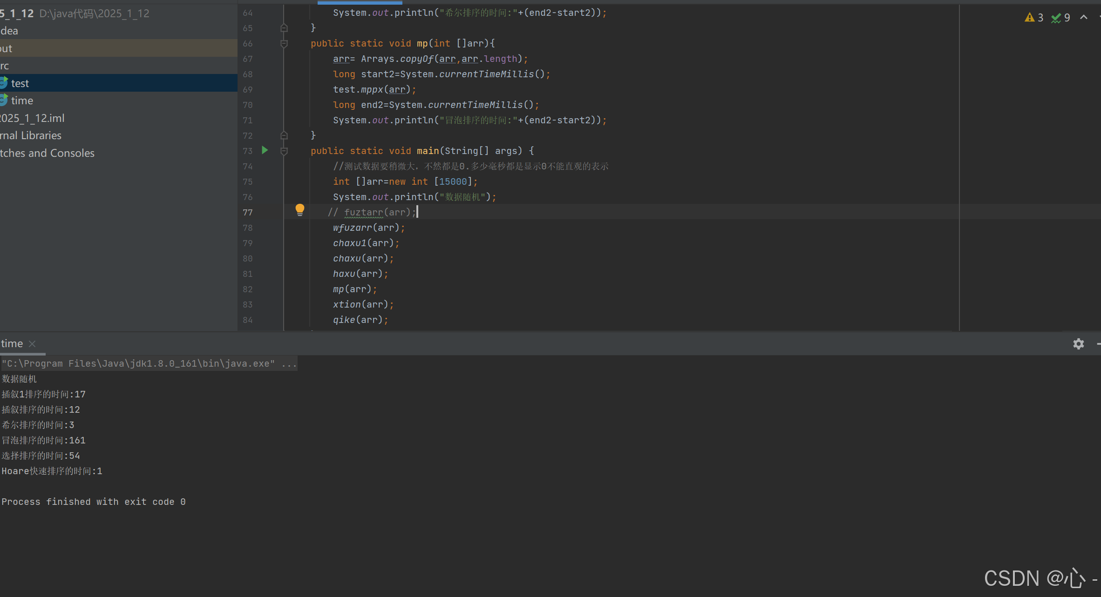The width and height of the screenshot is (1101, 597).
Task: Click the green run arrow beside main method
Action: pos(265,150)
